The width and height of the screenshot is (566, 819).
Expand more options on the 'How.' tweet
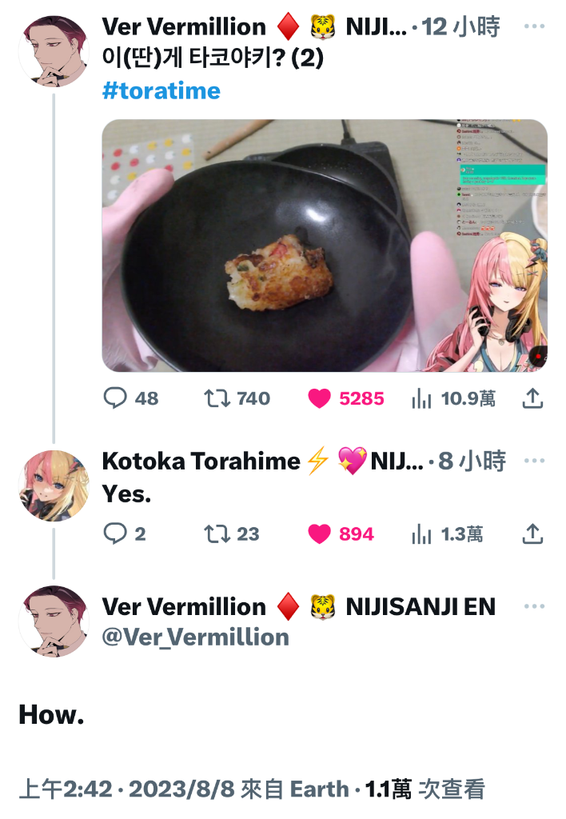coord(534,606)
